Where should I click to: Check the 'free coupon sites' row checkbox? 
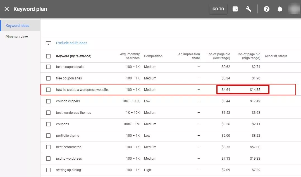click(x=48, y=78)
